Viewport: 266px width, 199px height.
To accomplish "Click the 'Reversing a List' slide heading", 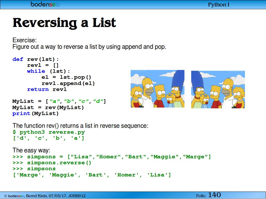I will [64, 23].
